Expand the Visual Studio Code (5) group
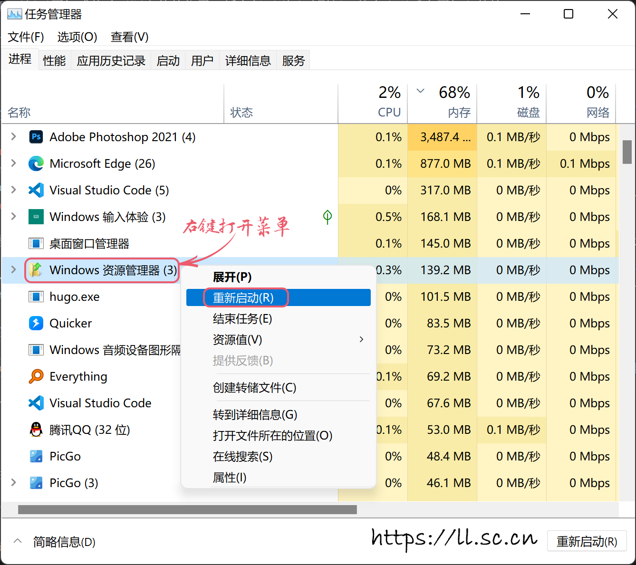The image size is (636, 565). click(14, 190)
